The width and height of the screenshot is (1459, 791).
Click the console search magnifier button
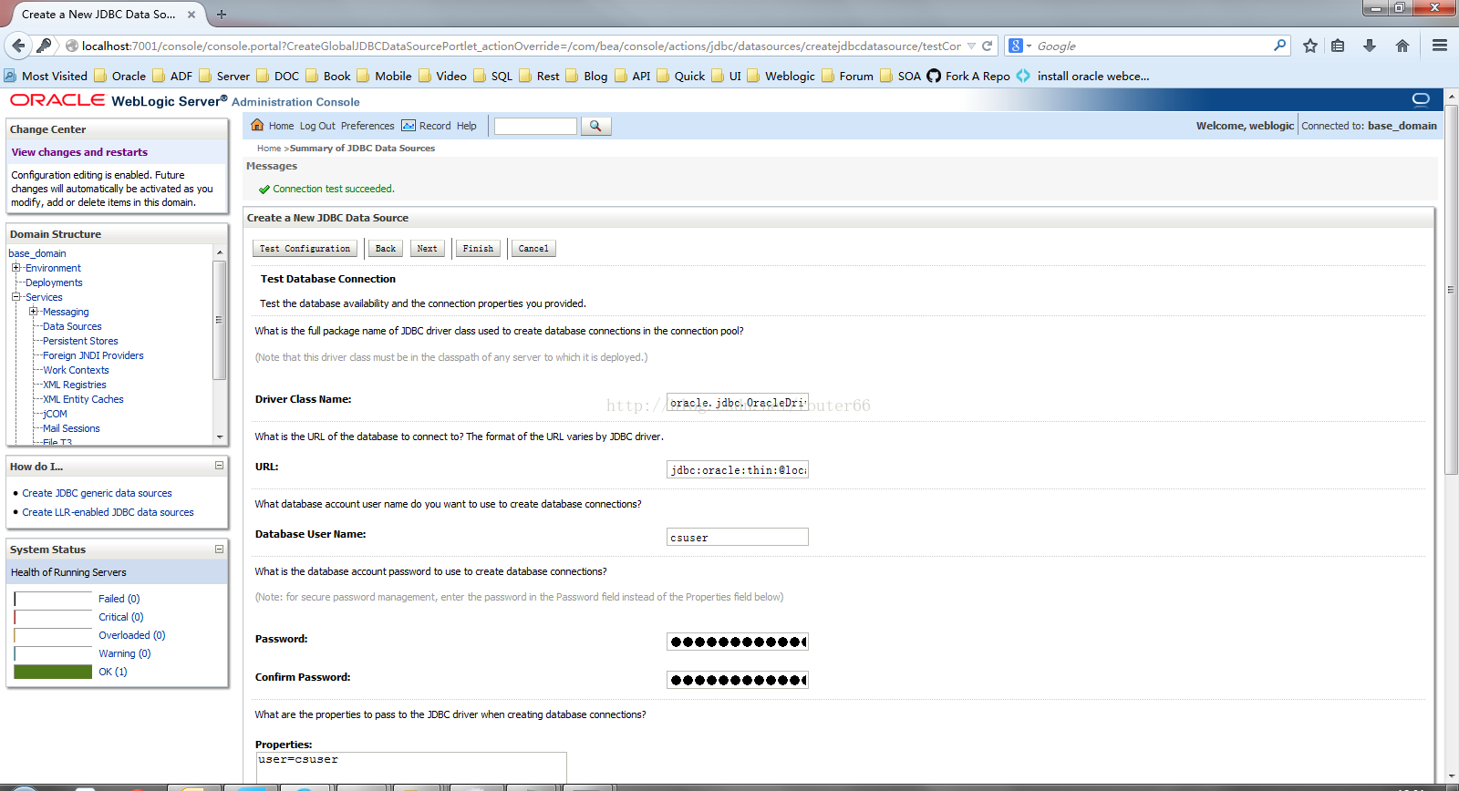pos(595,126)
